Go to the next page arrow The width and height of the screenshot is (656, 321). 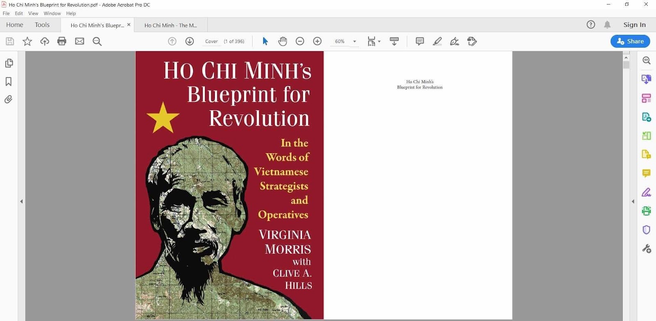tap(189, 41)
